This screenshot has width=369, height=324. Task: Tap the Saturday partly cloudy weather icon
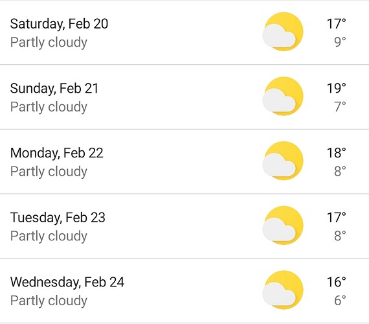click(x=283, y=32)
